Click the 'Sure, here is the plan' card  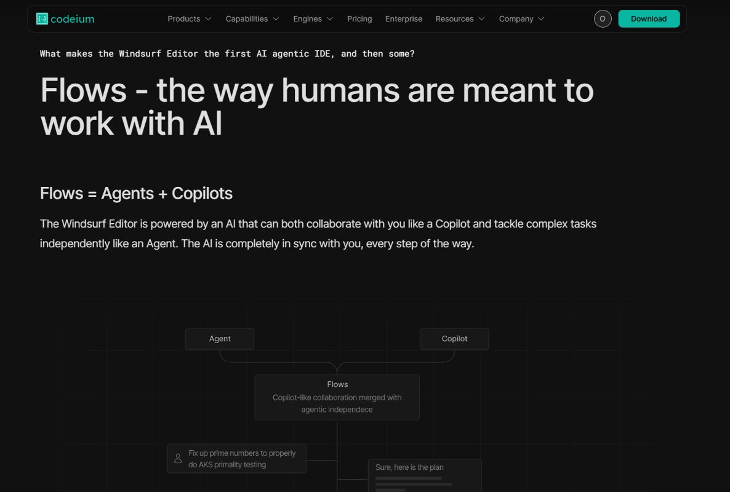tap(425, 475)
